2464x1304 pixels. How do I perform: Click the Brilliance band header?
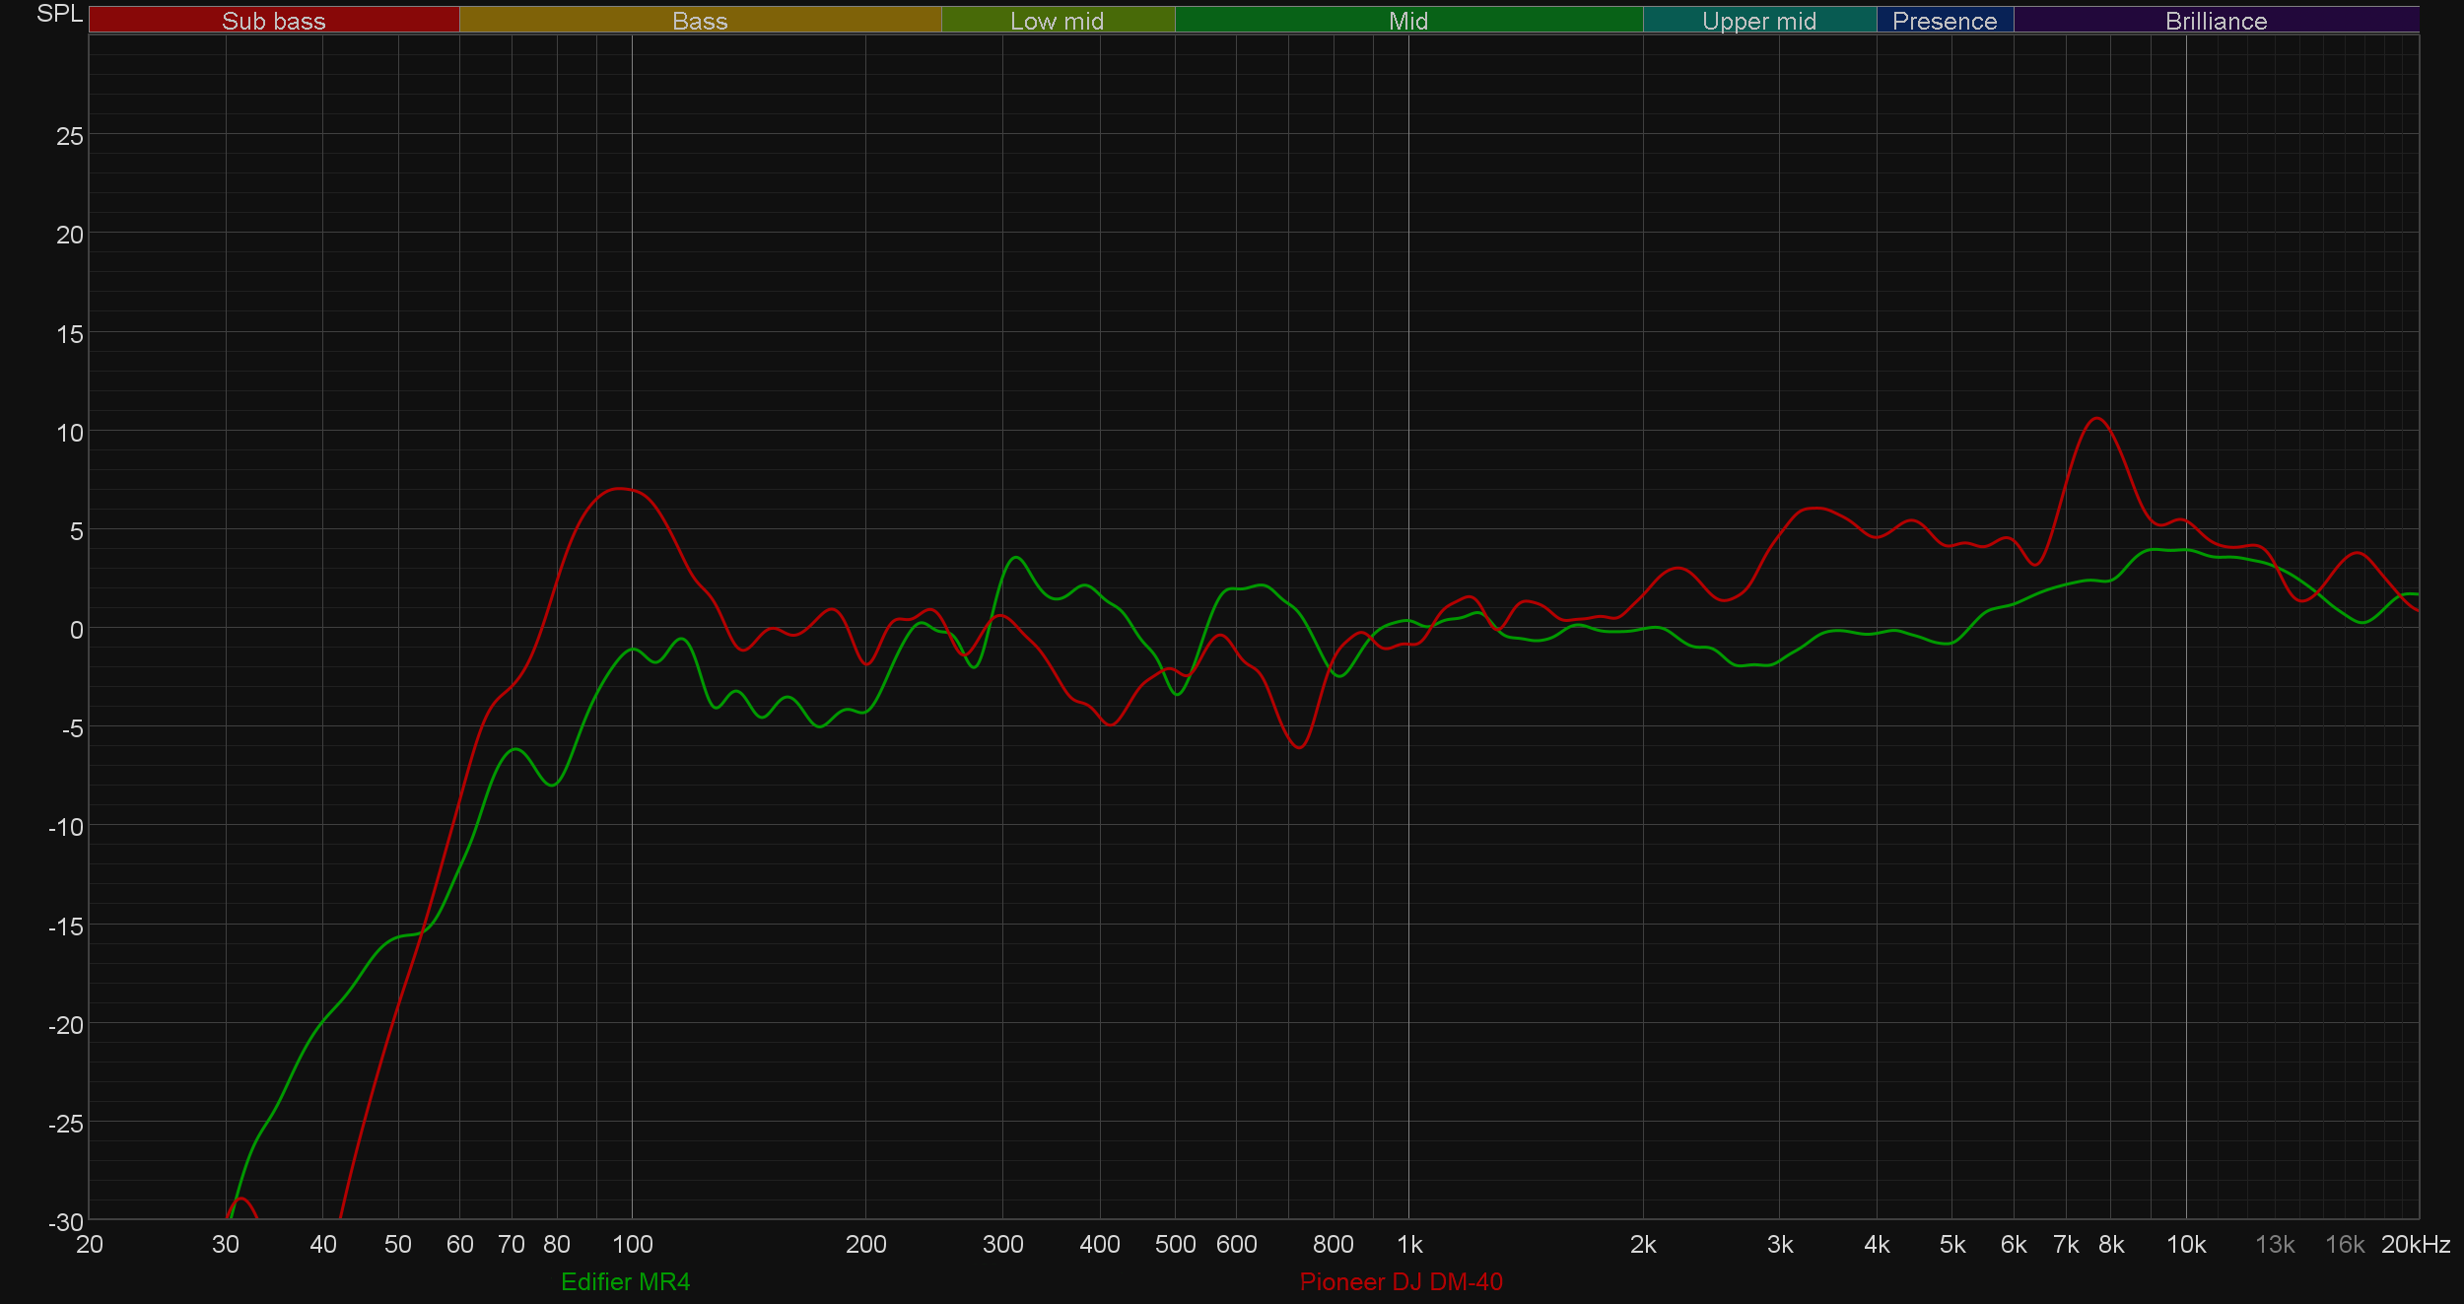point(2216,21)
